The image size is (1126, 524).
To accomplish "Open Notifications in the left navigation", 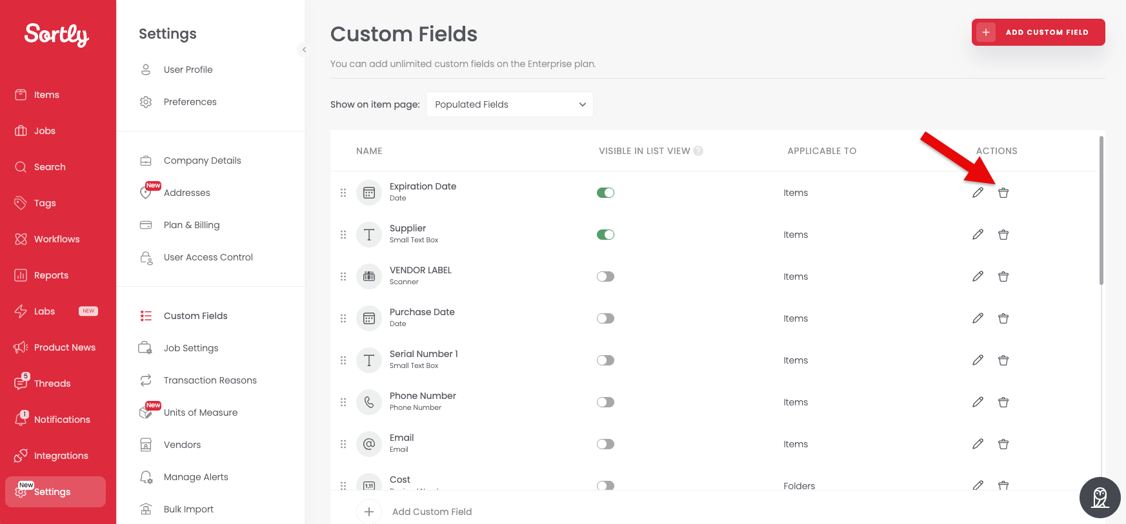I will pyautogui.click(x=53, y=420).
